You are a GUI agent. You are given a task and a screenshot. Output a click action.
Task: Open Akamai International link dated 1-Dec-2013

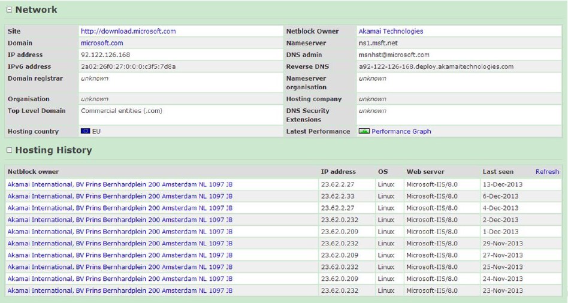point(120,232)
